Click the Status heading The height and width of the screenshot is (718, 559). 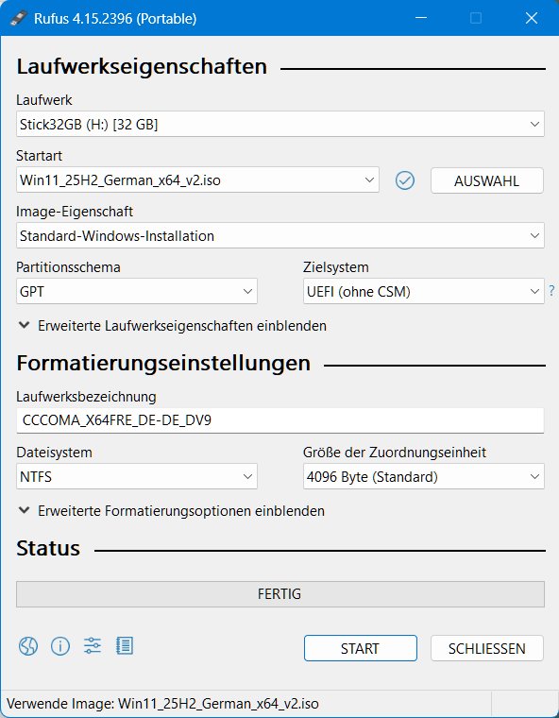[x=48, y=548]
